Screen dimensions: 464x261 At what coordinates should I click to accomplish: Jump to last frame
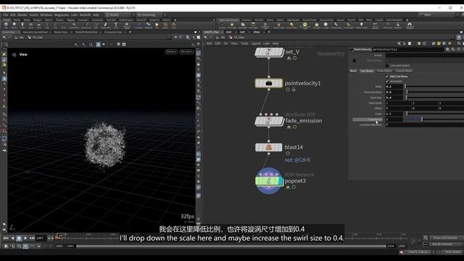coord(32,238)
